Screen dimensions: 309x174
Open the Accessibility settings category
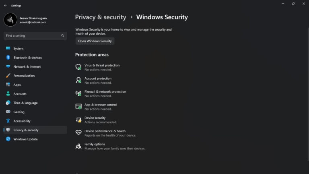click(x=22, y=121)
